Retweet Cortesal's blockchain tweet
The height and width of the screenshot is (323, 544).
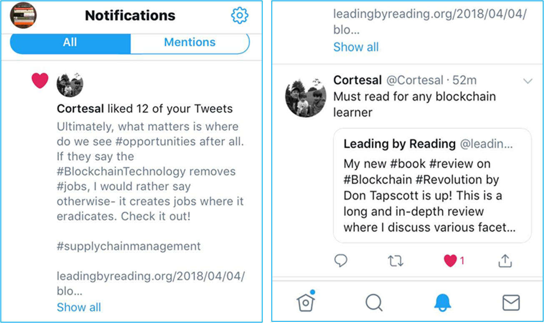pos(395,261)
